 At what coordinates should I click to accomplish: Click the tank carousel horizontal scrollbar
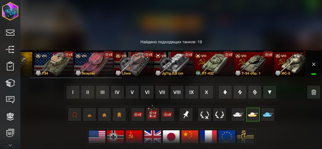(76, 78)
